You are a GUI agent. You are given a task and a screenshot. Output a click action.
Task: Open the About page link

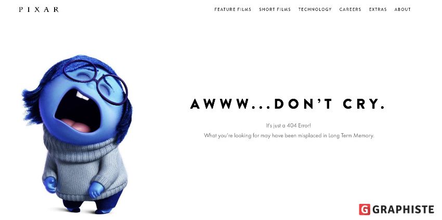[x=402, y=9]
